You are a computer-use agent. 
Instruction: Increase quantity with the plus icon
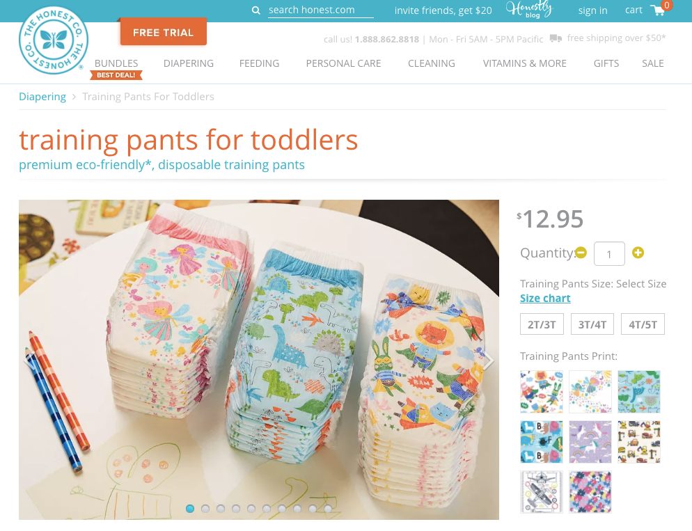coord(638,253)
